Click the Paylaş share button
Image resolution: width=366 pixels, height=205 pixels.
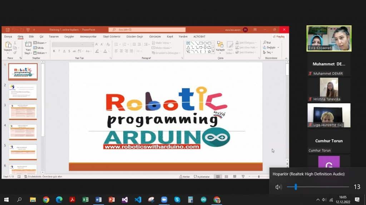pyautogui.click(x=278, y=36)
